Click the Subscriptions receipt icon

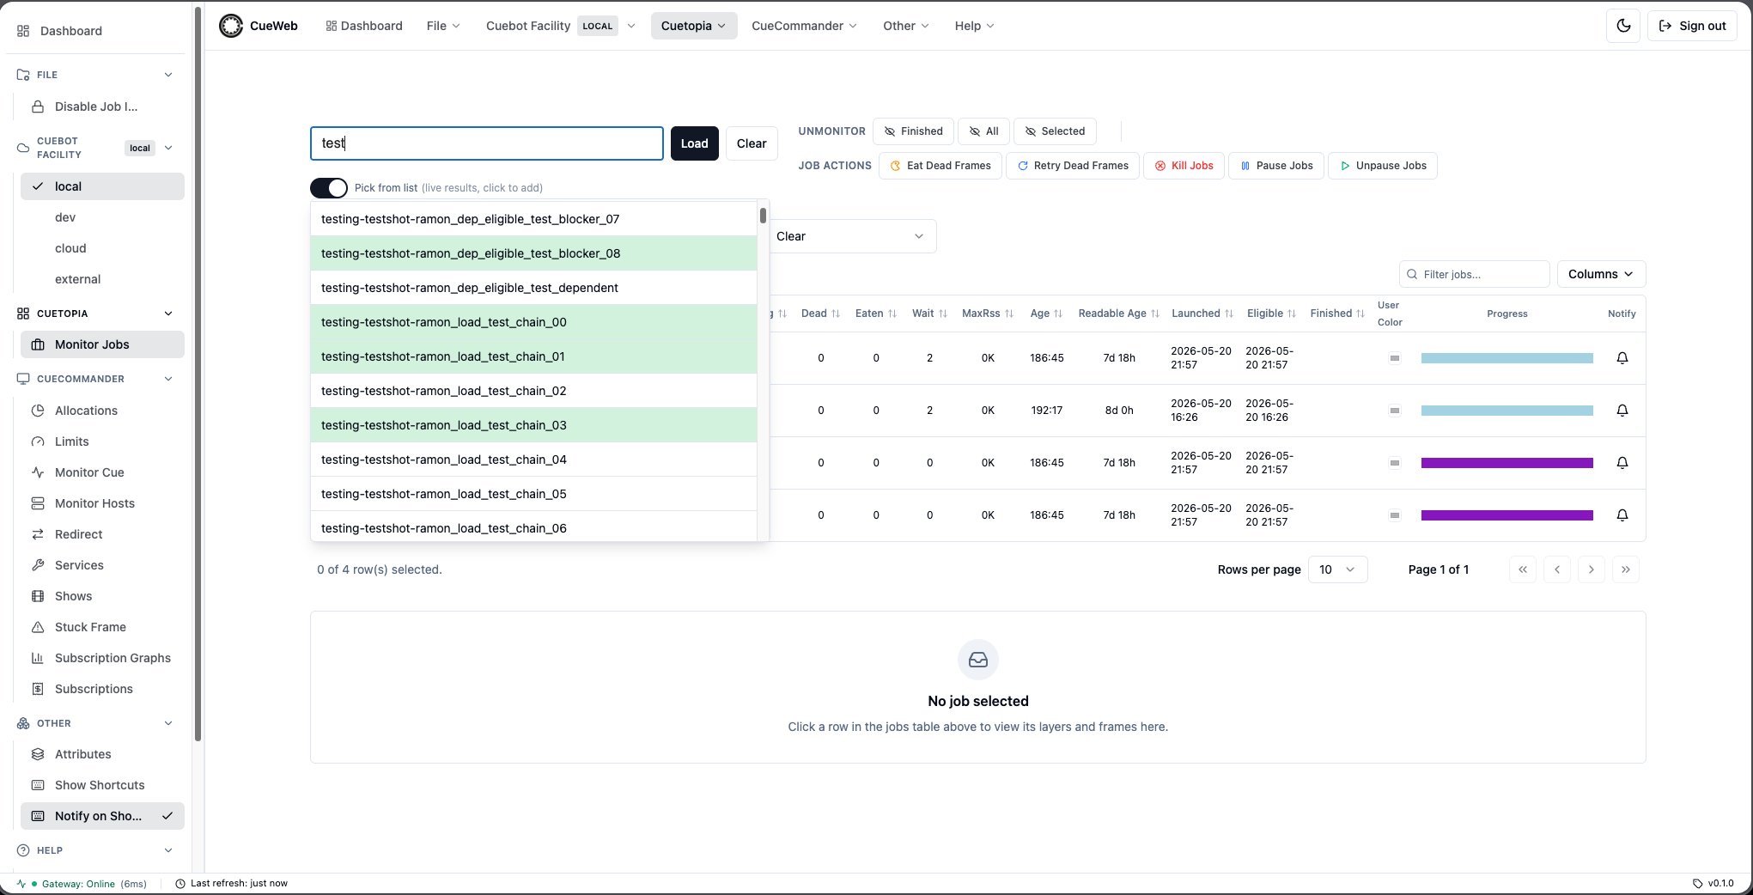pyautogui.click(x=38, y=689)
